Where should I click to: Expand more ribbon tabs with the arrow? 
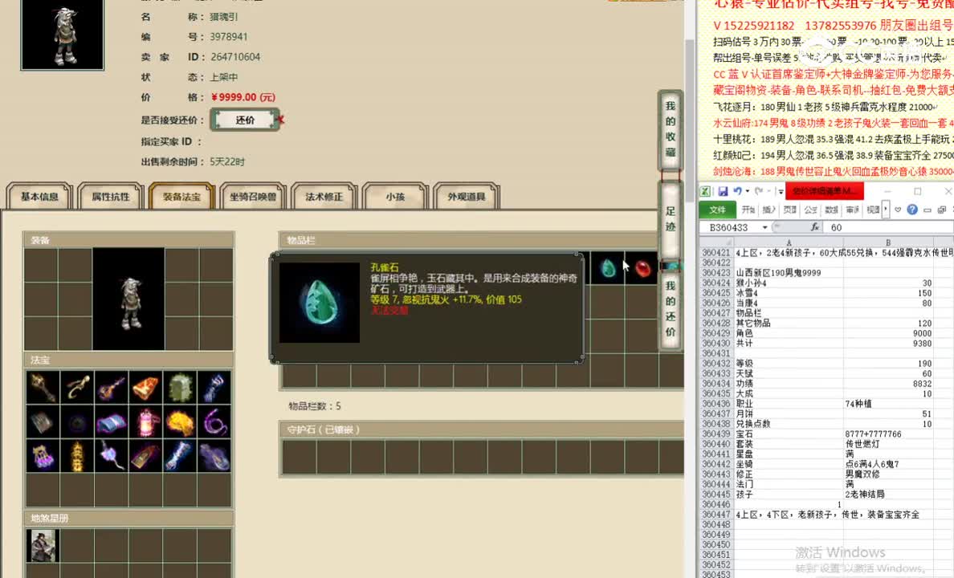(x=885, y=210)
